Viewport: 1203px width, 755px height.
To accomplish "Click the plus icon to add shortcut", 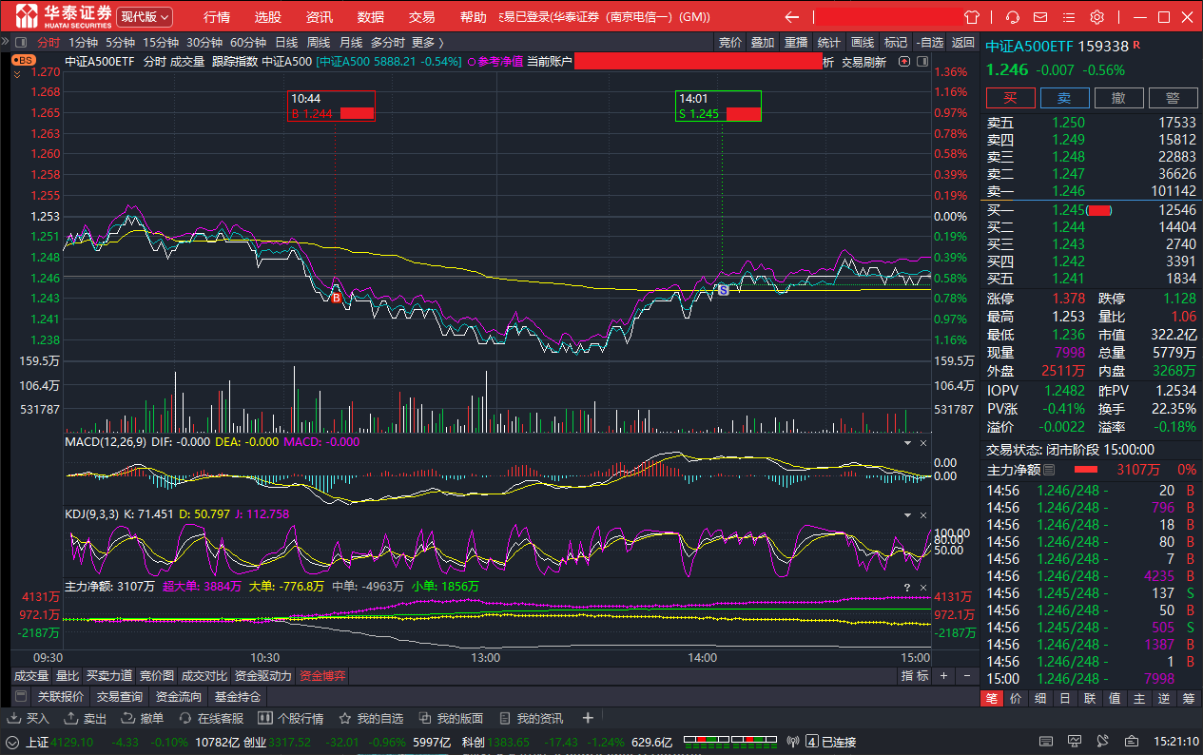I will click(x=588, y=718).
